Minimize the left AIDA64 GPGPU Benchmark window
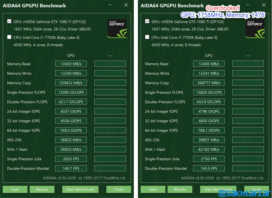The image size is (272, 198). pos(110,5)
